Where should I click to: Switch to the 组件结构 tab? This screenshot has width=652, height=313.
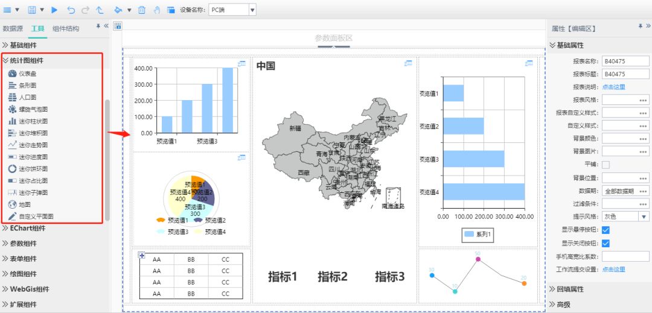pyautogui.click(x=65, y=28)
